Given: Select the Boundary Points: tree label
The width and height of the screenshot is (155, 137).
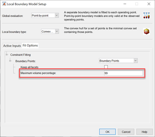Looking at the screenshot, I should pyautogui.click(x=26, y=61).
